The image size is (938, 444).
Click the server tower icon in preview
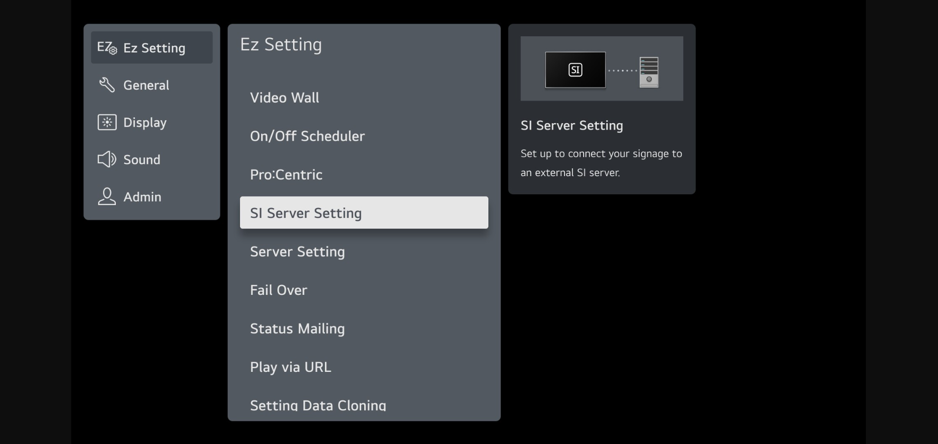pyautogui.click(x=648, y=72)
